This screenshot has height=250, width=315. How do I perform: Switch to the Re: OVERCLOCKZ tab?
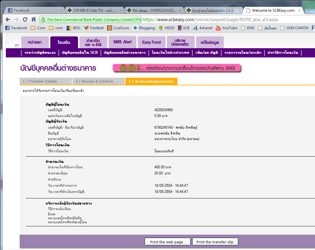(x=154, y=10)
